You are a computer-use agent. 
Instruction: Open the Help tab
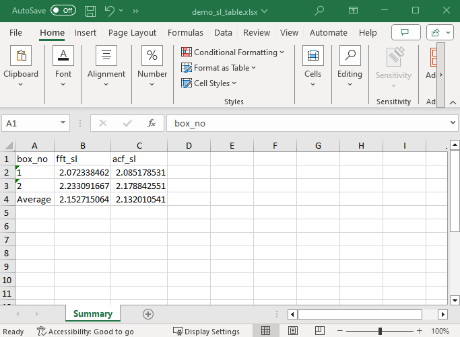pos(368,32)
